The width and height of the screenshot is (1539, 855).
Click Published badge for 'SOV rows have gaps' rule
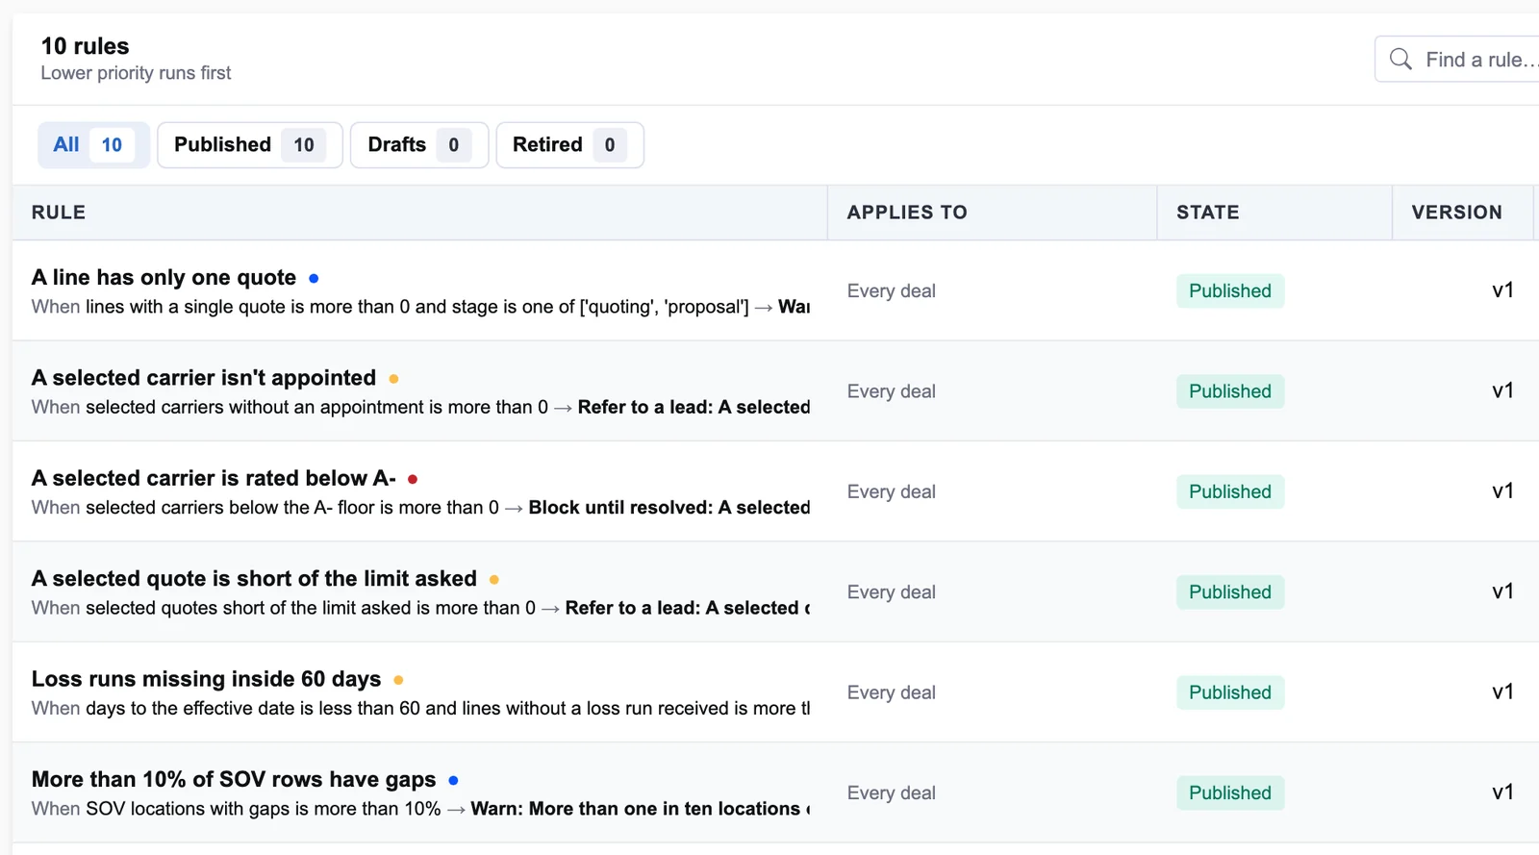(x=1230, y=792)
